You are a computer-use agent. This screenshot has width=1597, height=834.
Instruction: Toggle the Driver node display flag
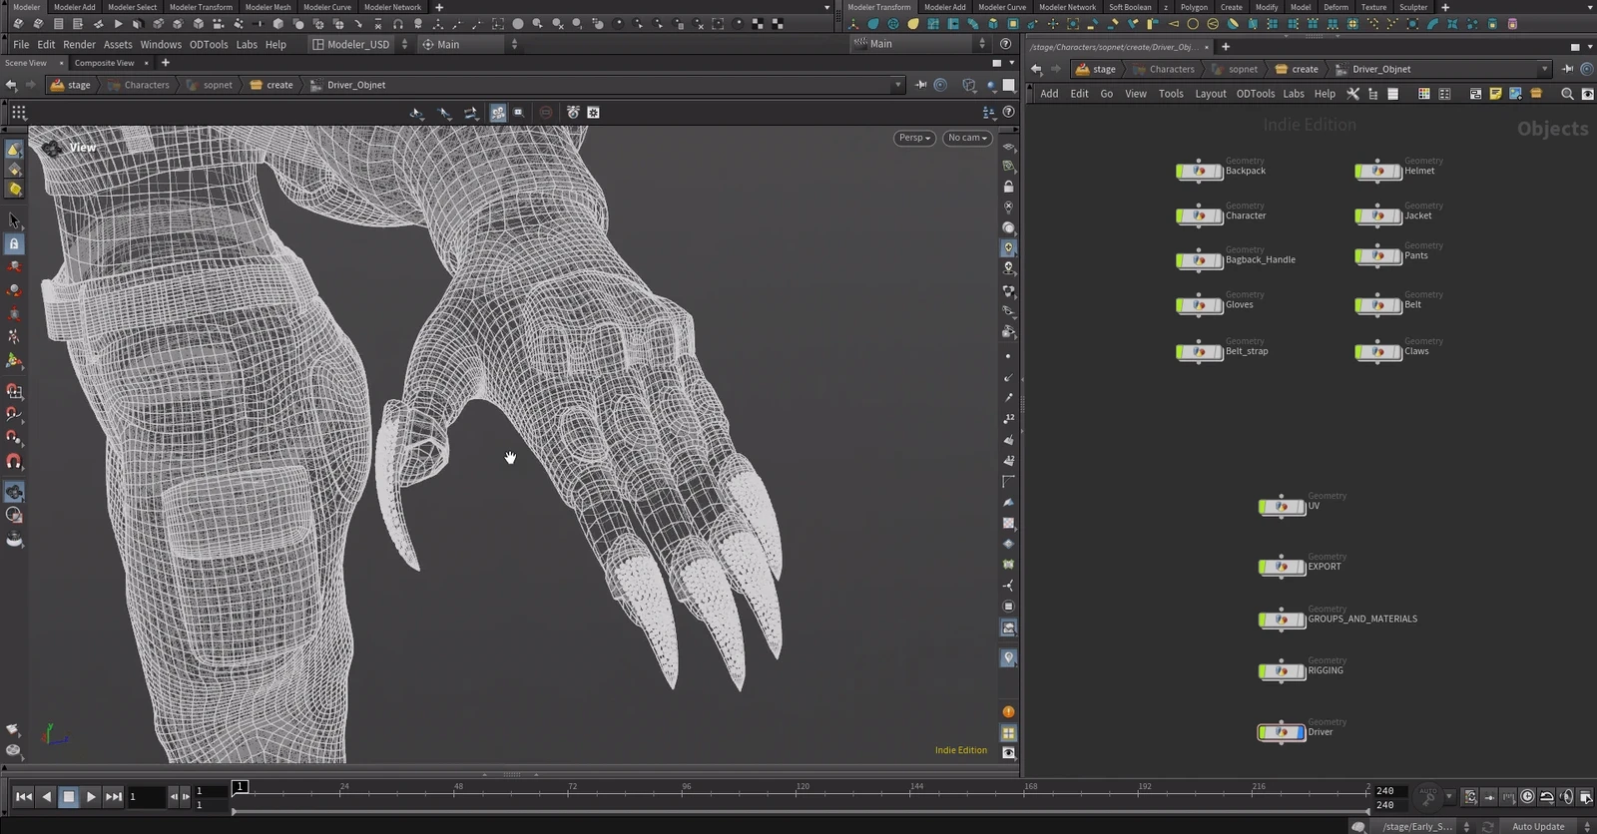pos(1300,733)
